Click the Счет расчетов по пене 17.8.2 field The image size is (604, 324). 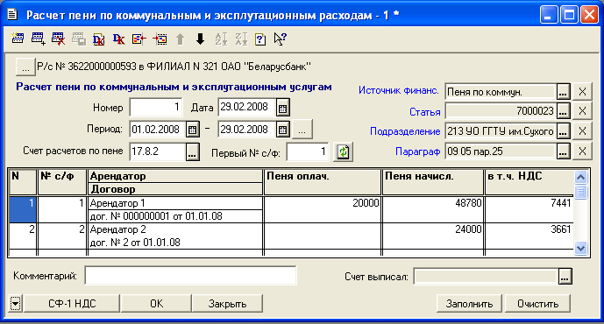tap(158, 151)
